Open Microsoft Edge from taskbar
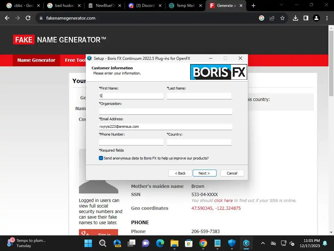This screenshot has width=334, height=251. (160, 243)
